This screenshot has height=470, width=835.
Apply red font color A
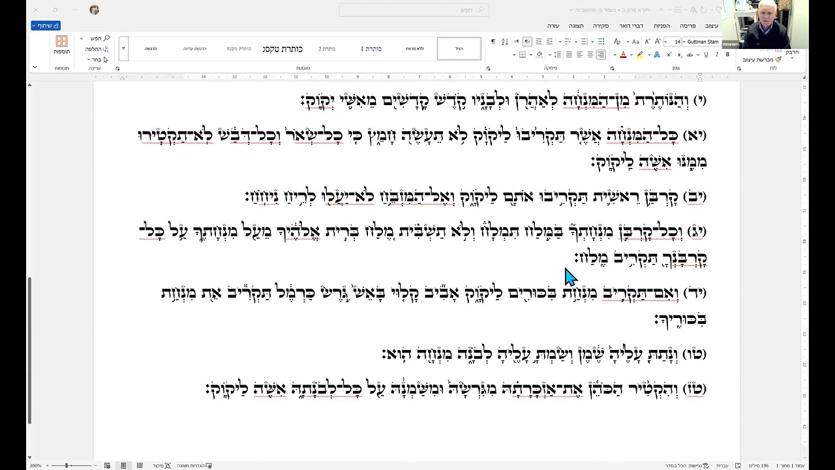623,55
